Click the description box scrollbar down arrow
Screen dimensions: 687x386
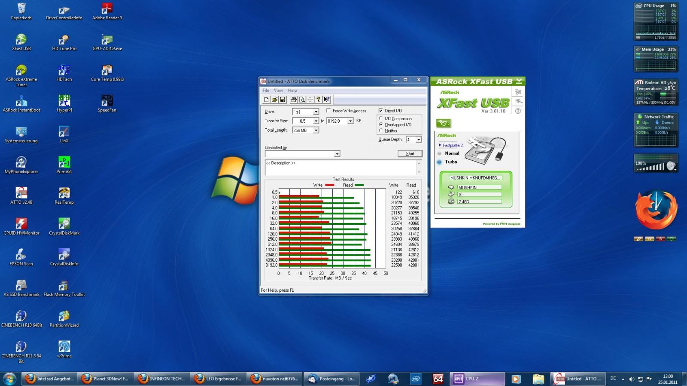pos(419,172)
